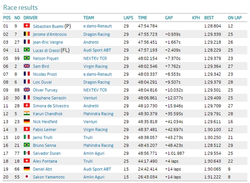Open Bruno Senna driver link
The height and width of the screenshot is (183, 250).
tap(45, 145)
